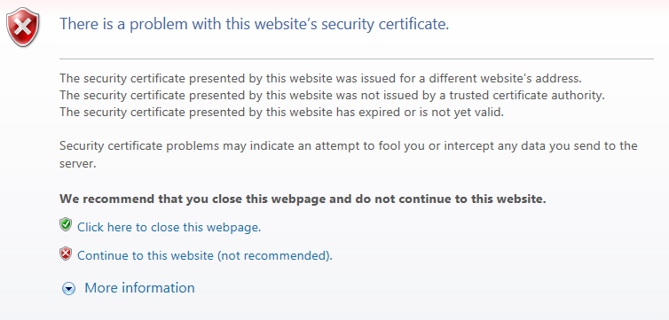Click the small red shield X icon

(x=66, y=254)
